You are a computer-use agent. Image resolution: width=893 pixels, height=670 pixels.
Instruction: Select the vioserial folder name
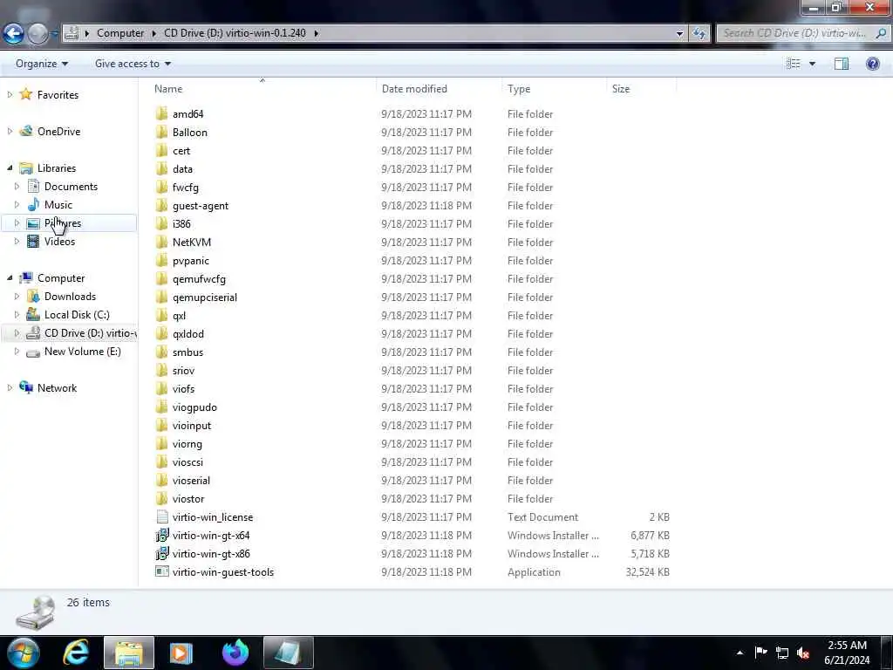click(191, 481)
